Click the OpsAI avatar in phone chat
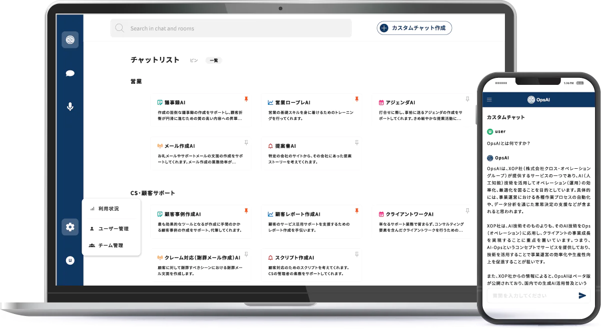This screenshot has width=601, height=329. (490, 158)
